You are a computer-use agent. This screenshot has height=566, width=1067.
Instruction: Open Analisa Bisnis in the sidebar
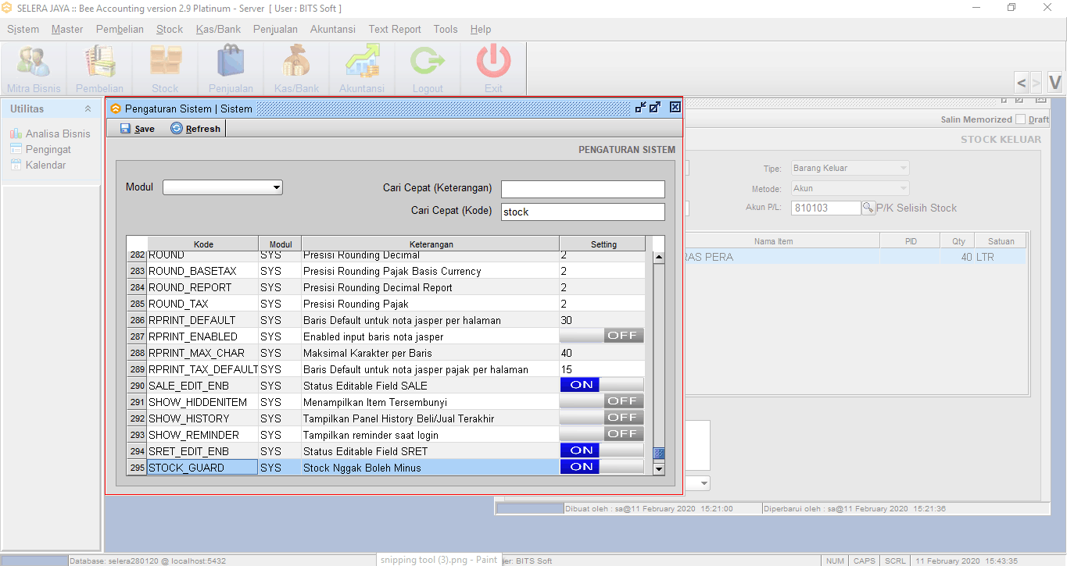click(x=57, y=133)
